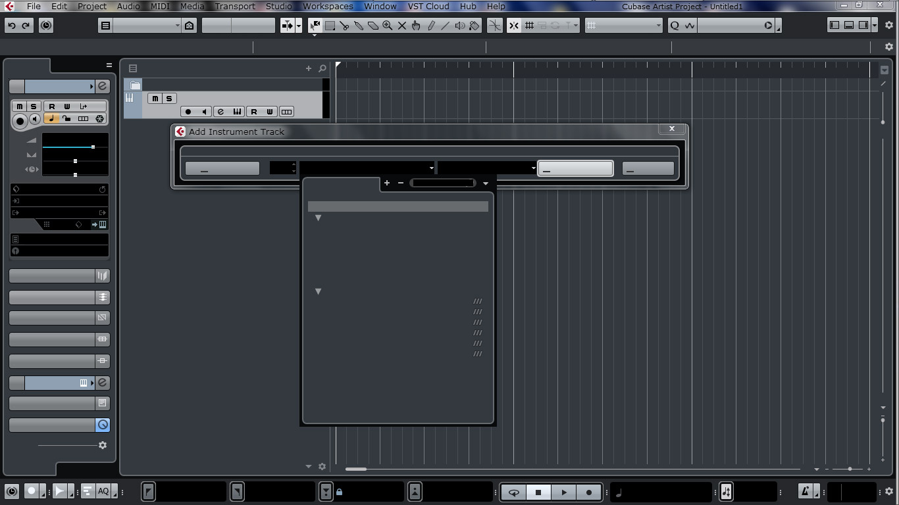Open the instrument selector dropdown in dialog
Viewport: 899px width, 505px height.
367,168
